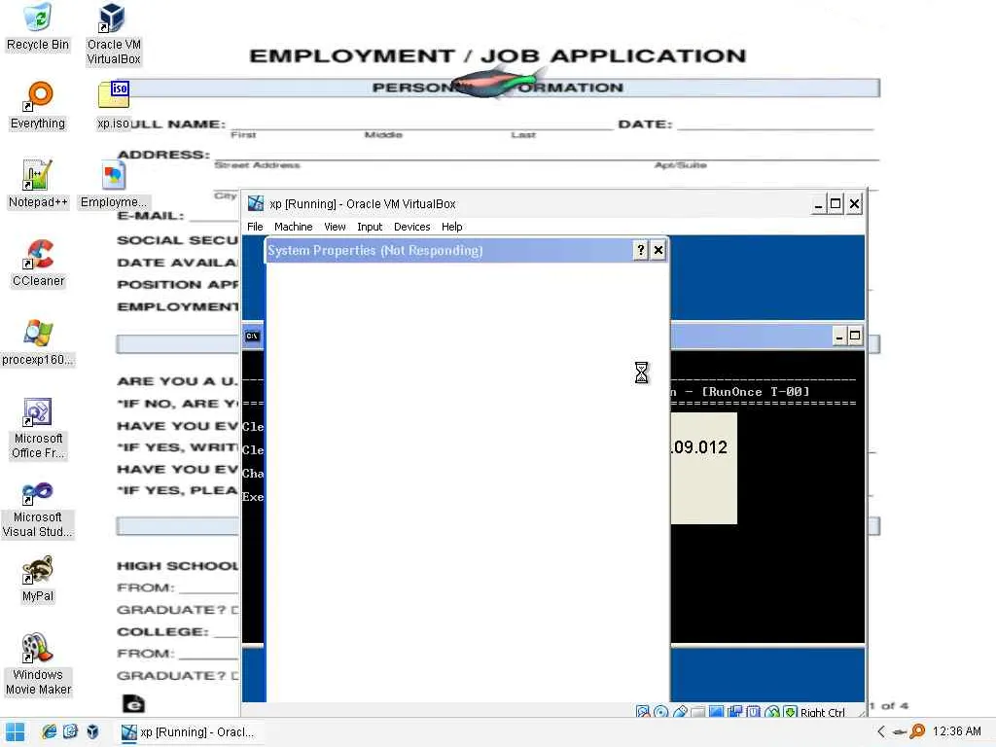Select the Microsoft Office FrontPage shortcut

pyautogui.click(x=38, y=429)
